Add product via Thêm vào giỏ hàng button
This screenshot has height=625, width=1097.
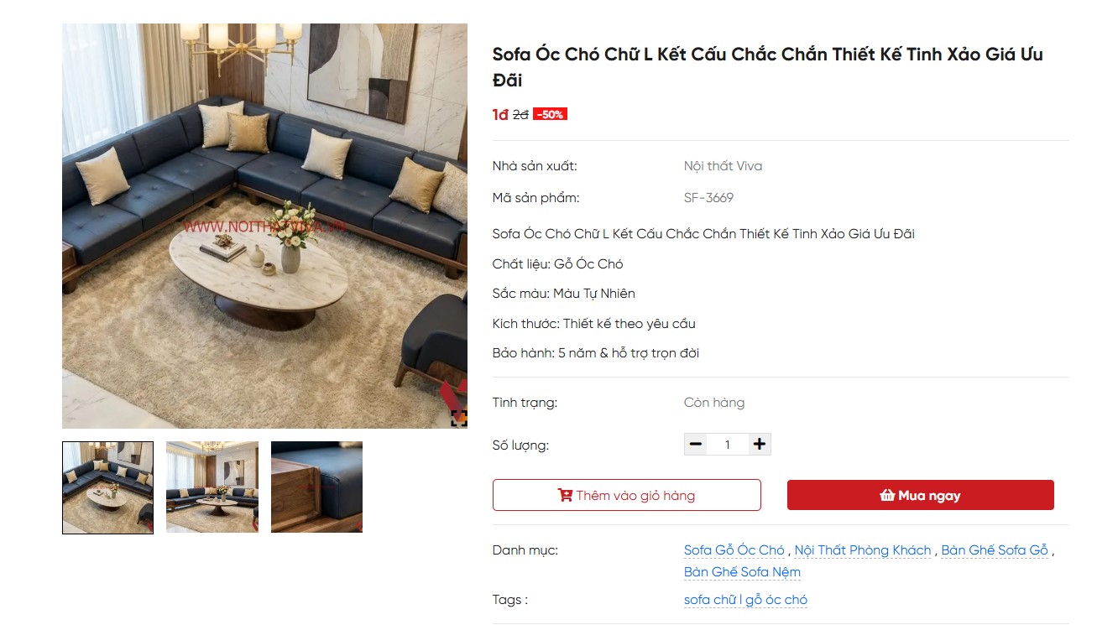coord(627,495)
